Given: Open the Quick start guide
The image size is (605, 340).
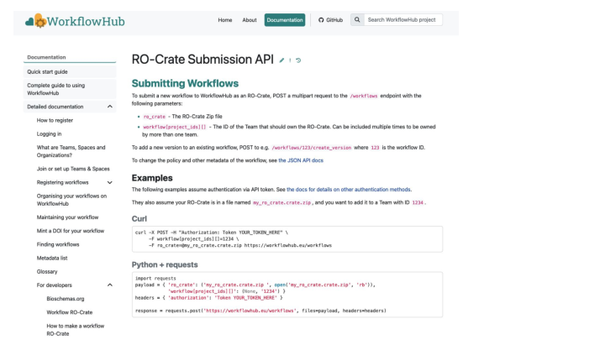Looking at the screenshot, I should (x=70, y=71).
